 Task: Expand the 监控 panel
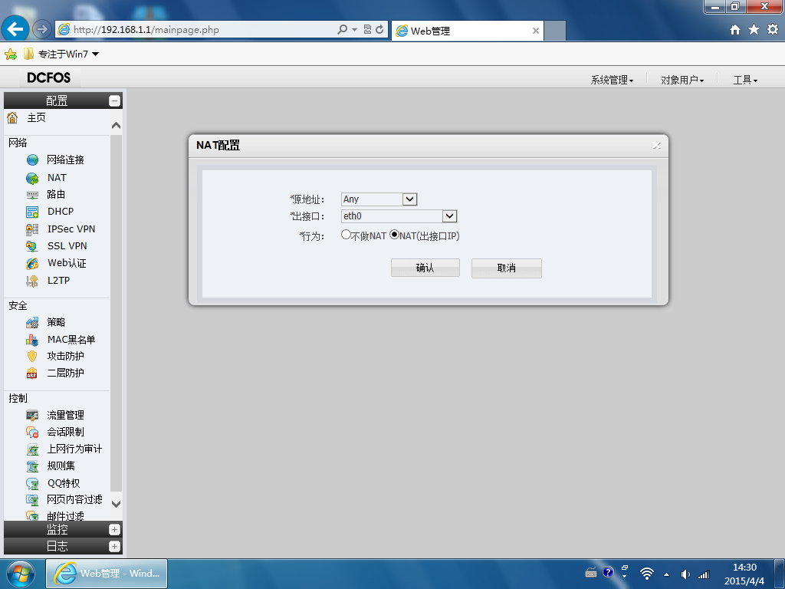115,530
